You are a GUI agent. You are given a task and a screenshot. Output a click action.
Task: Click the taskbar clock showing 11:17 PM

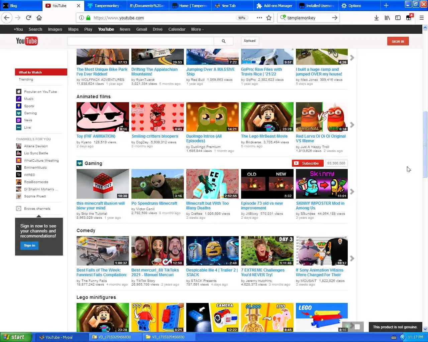point(416,337)
